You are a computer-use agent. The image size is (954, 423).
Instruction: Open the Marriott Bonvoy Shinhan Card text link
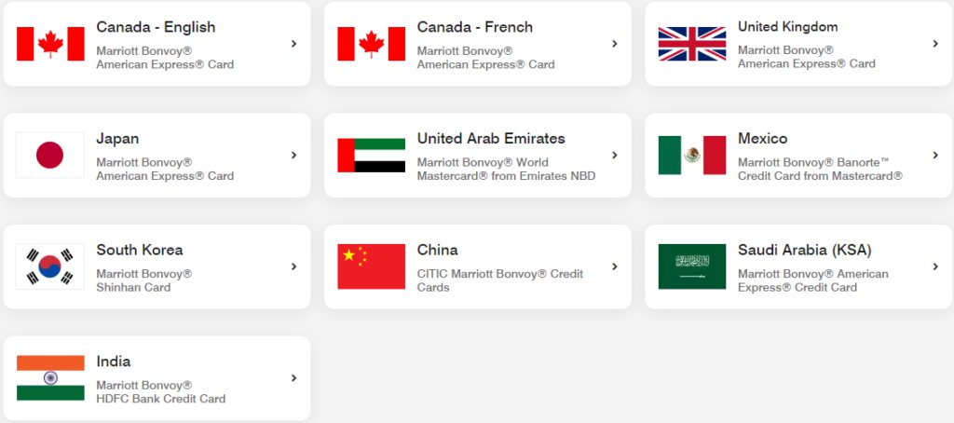pyautogui.click(x=144, y=280)
